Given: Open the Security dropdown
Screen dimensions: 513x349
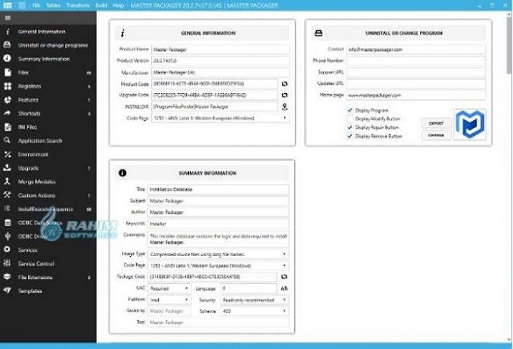Looking at the screenshot, I should (x=254, y=300).
